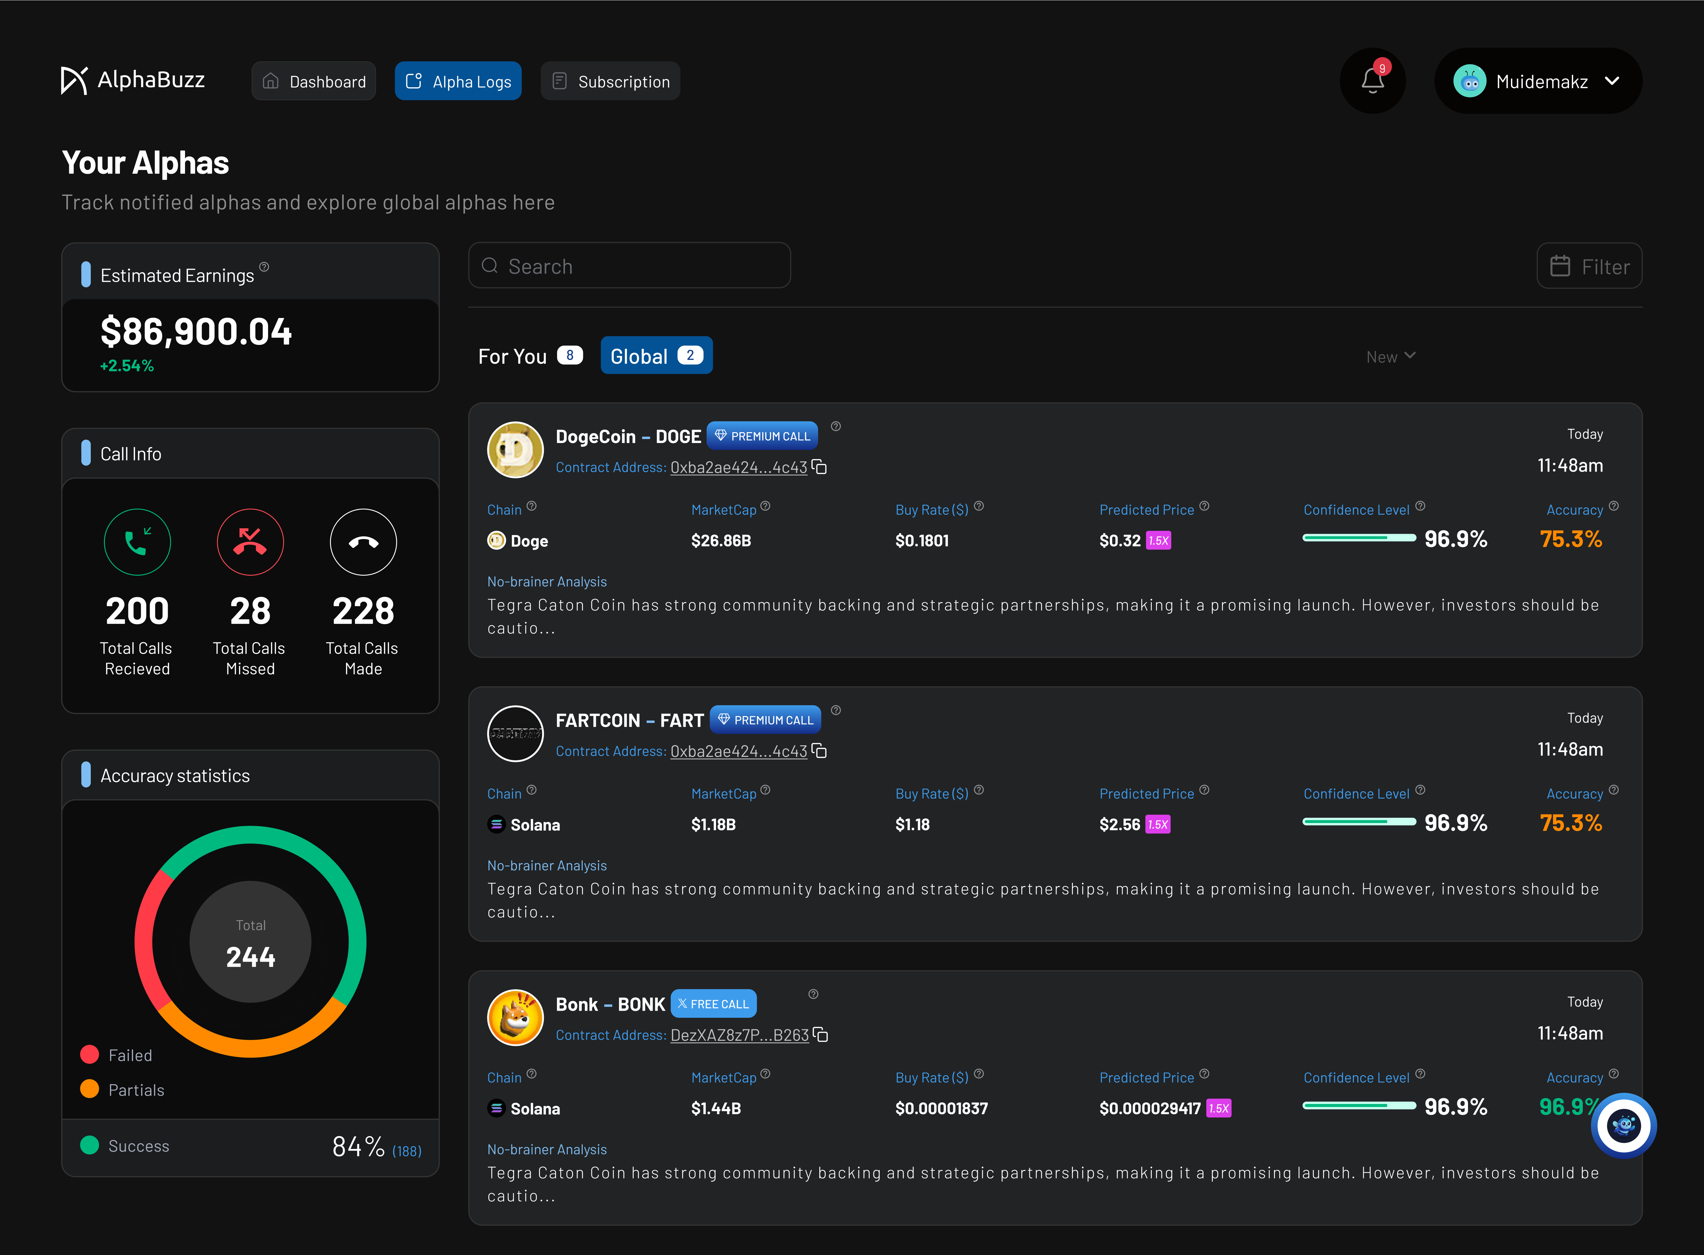1704x1255 pixels.
Task: Click the DogeCoin confidence level bar
Action: click(1359, 538)
